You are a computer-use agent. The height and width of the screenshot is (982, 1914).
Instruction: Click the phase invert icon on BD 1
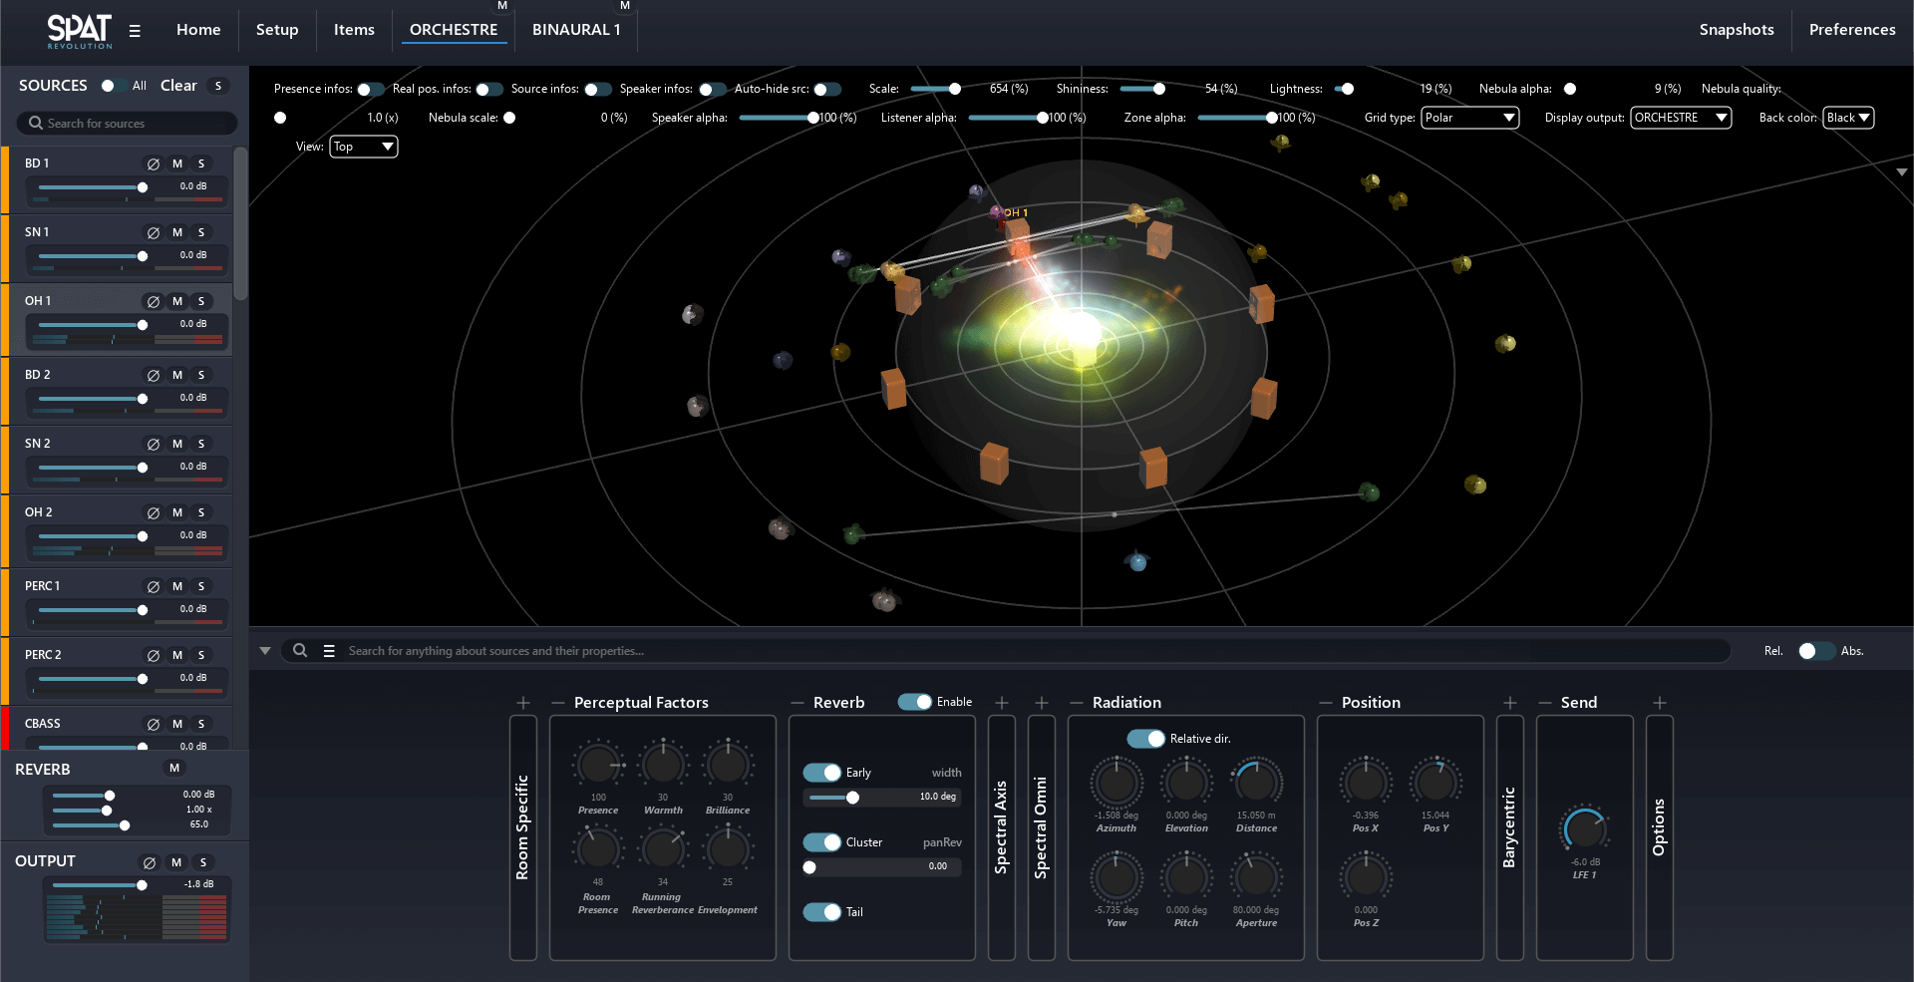pos(154,164)
